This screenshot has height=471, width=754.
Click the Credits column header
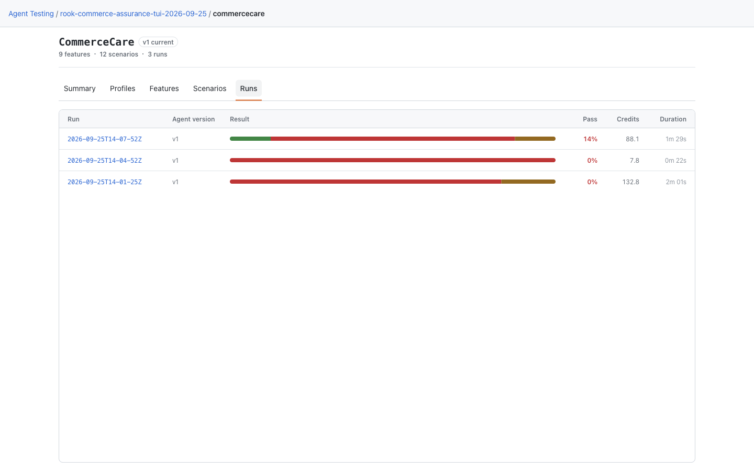628,119
